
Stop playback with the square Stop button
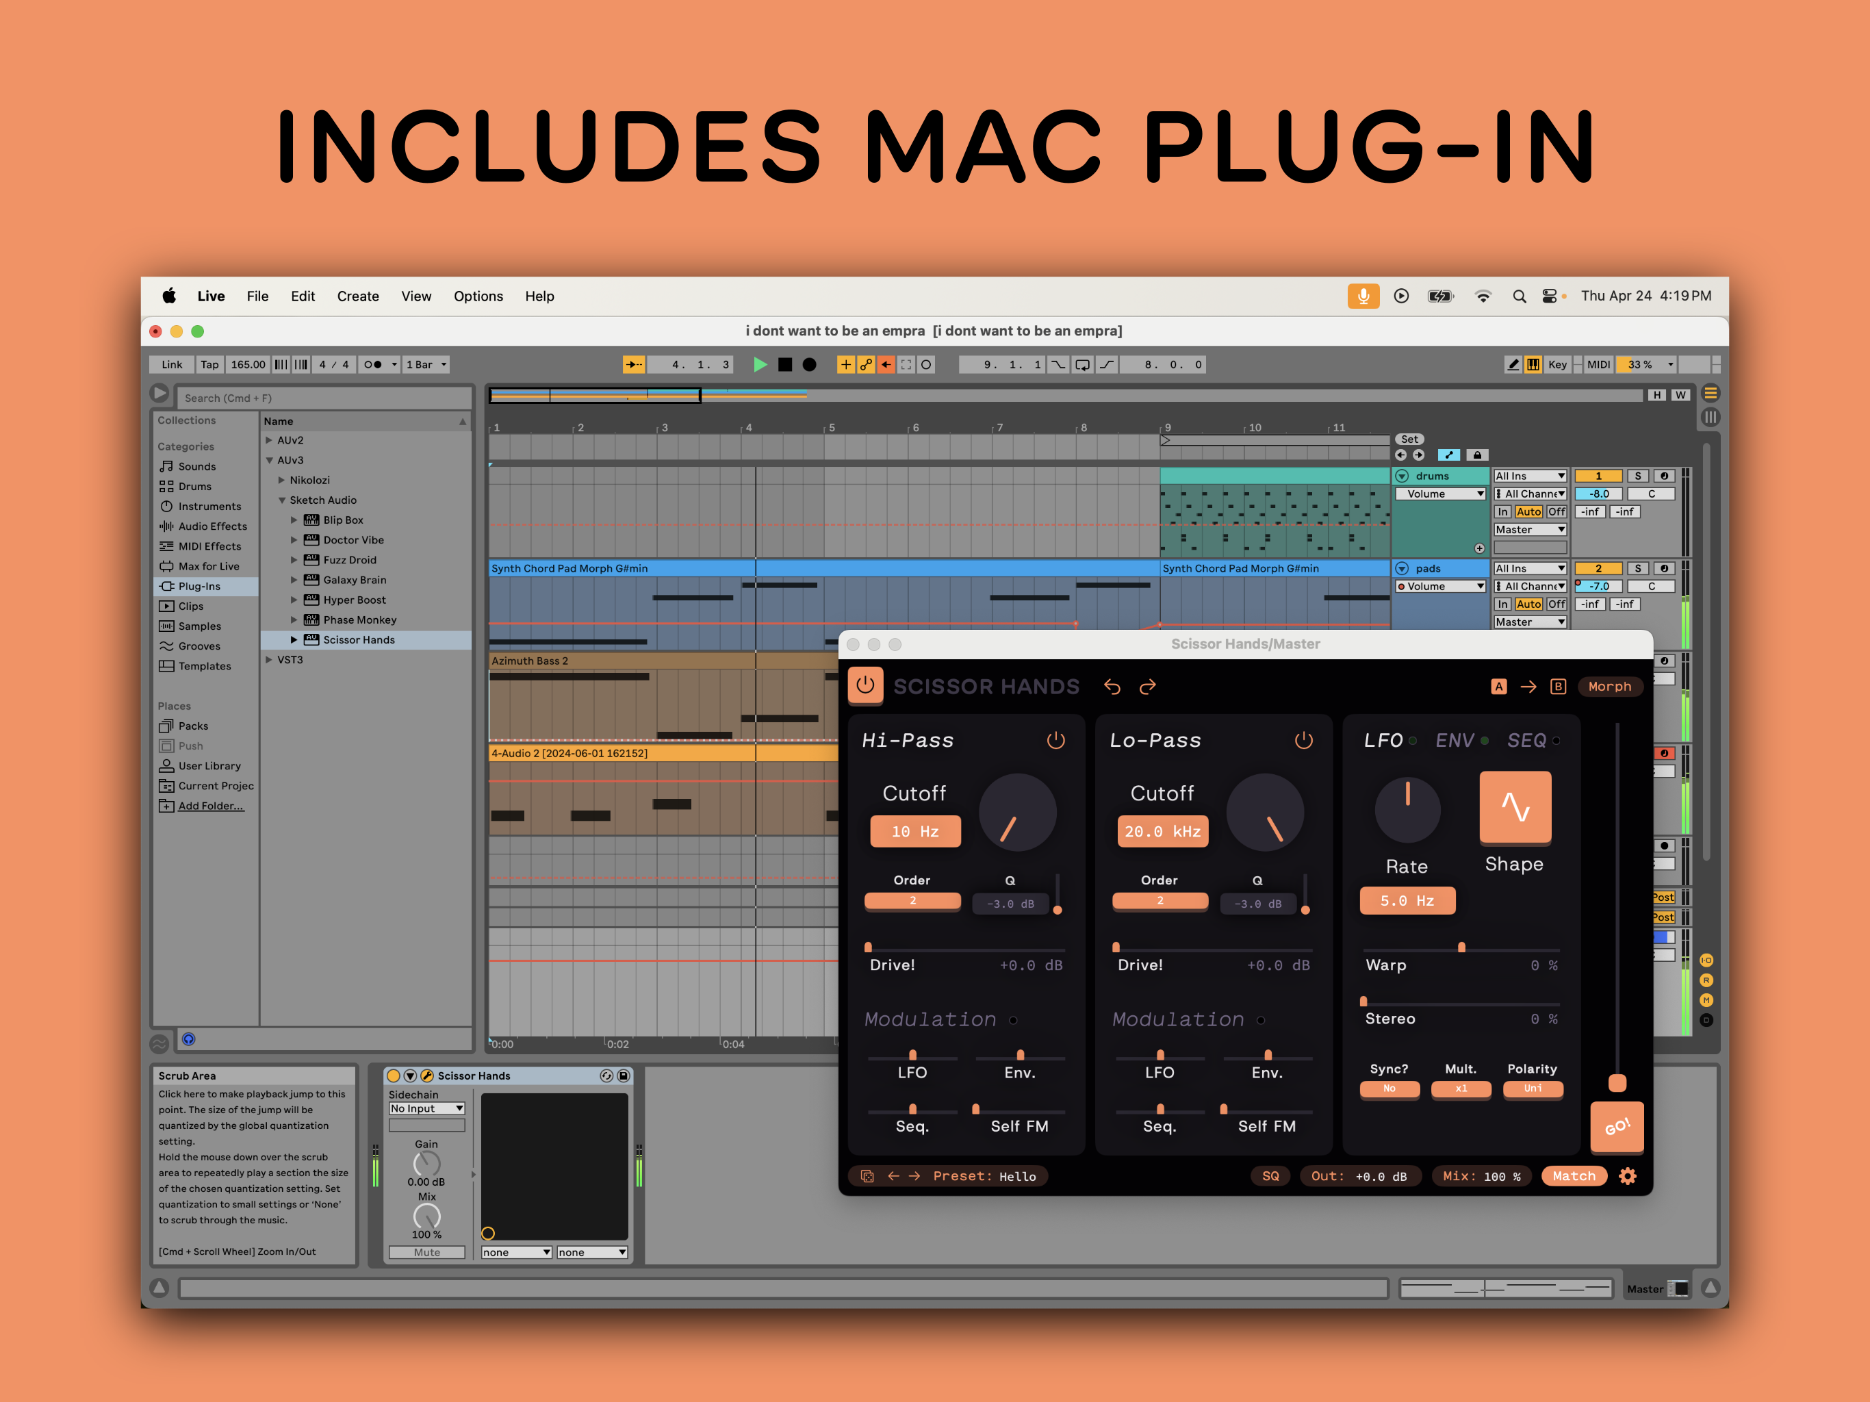pos(785,364)
